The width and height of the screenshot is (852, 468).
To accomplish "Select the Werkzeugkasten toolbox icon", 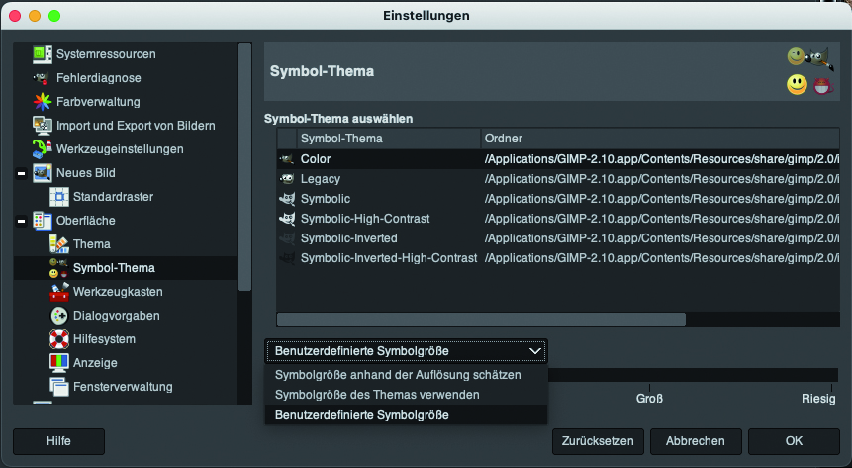I will coord(59,291).
